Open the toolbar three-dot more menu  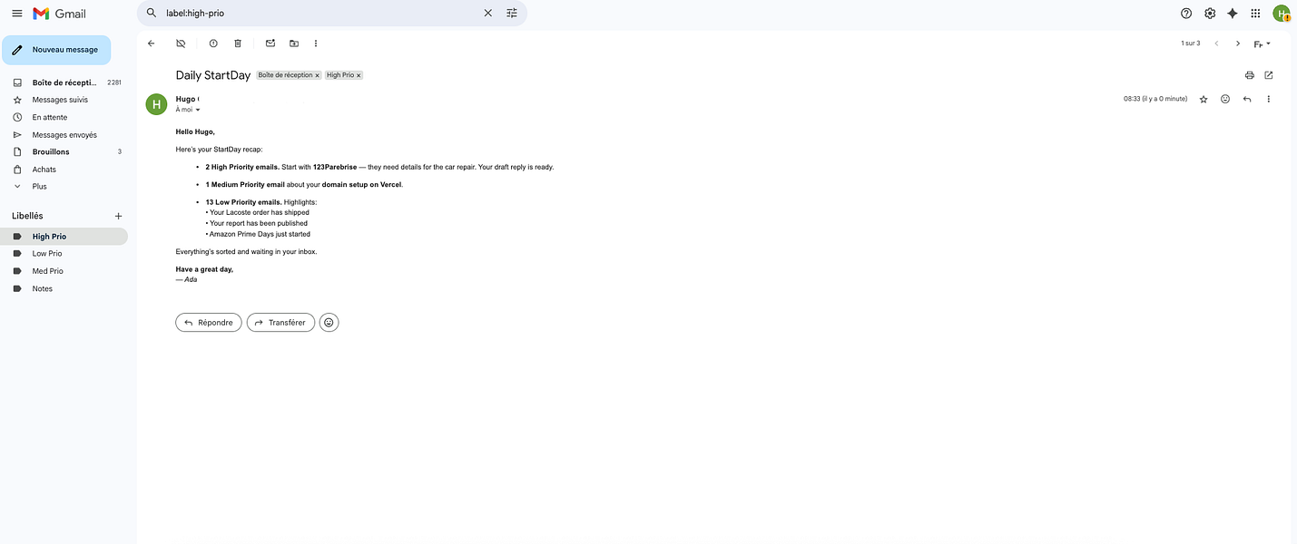coord(316,44)
